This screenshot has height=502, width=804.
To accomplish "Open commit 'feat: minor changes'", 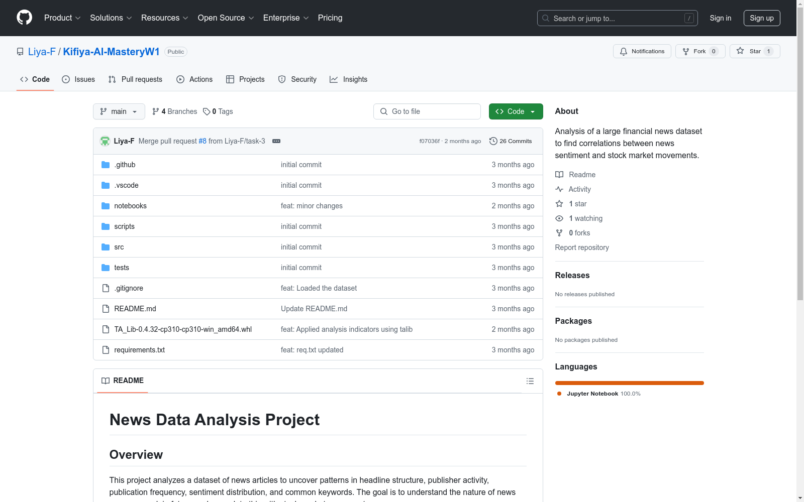I will pos(312,206).
